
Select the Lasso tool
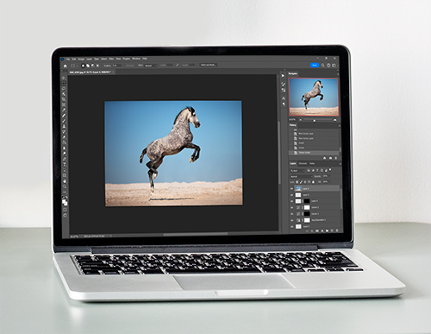click(64, 89)
